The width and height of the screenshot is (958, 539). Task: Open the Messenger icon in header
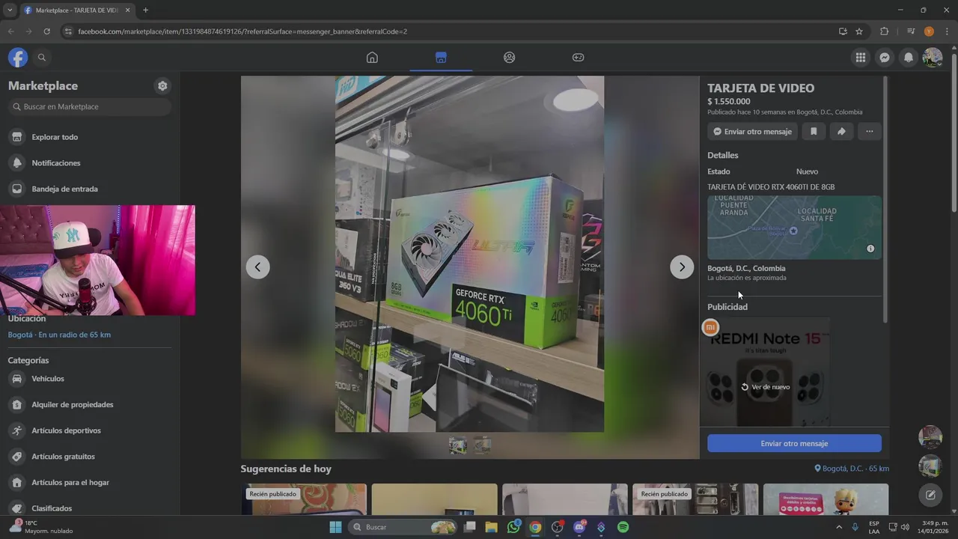885,58
